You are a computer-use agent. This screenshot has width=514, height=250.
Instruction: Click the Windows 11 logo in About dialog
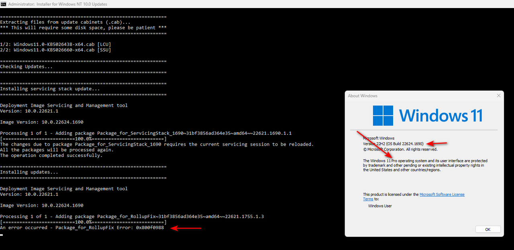427,116
